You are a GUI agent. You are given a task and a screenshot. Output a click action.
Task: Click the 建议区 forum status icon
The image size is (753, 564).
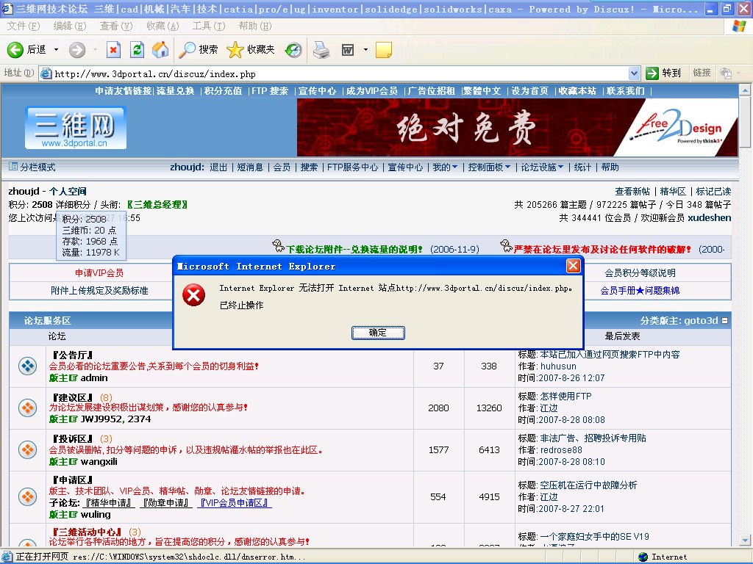28,408
